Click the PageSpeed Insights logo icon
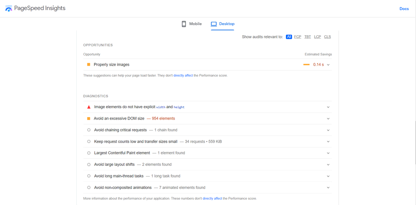 point(9,9)
